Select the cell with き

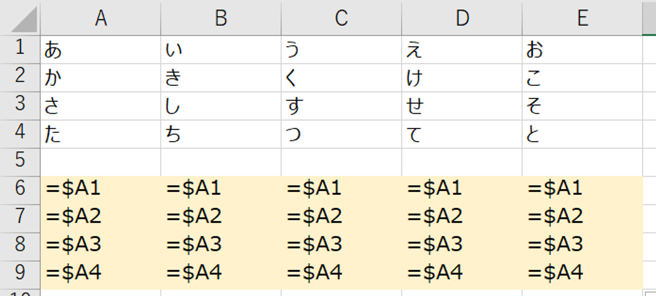tap(221, 78)
